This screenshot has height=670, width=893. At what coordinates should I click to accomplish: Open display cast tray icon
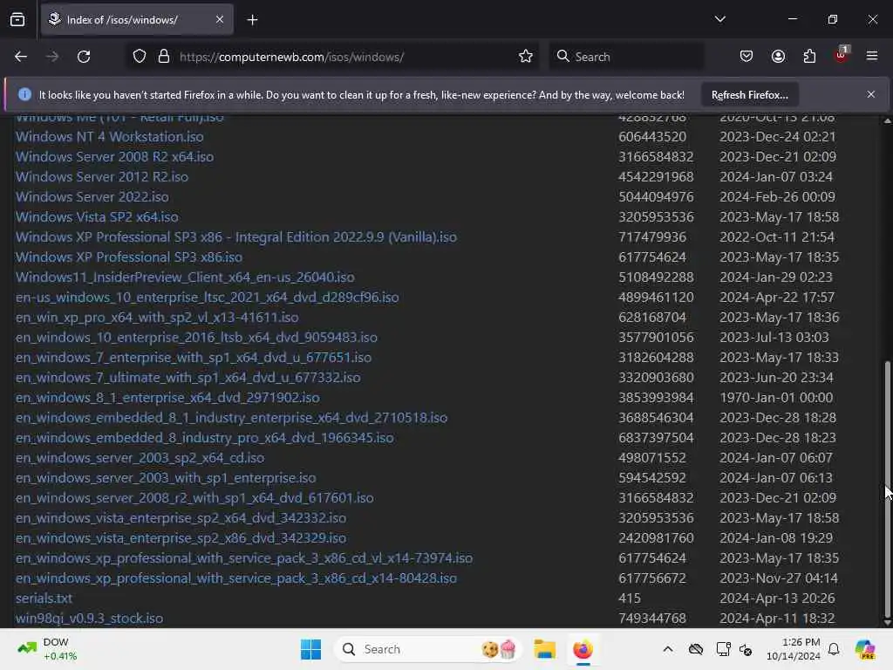pos(723,649)
